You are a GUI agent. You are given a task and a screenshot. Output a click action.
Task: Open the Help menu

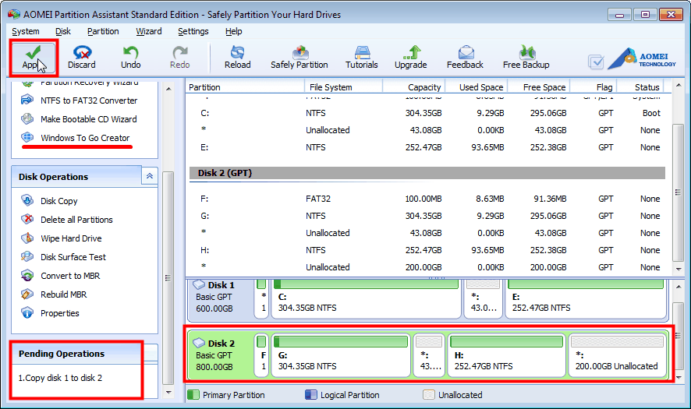click(233, 31)
